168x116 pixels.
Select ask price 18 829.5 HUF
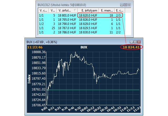[x=88, y=28]
